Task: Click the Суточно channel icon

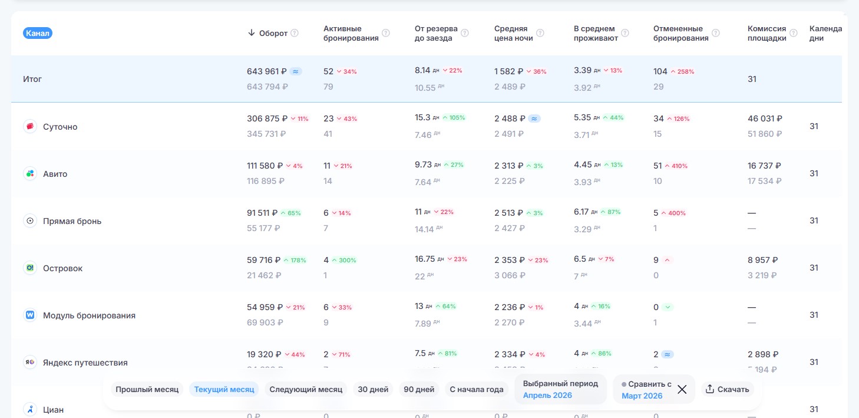Action: click(x=30, y=126)
